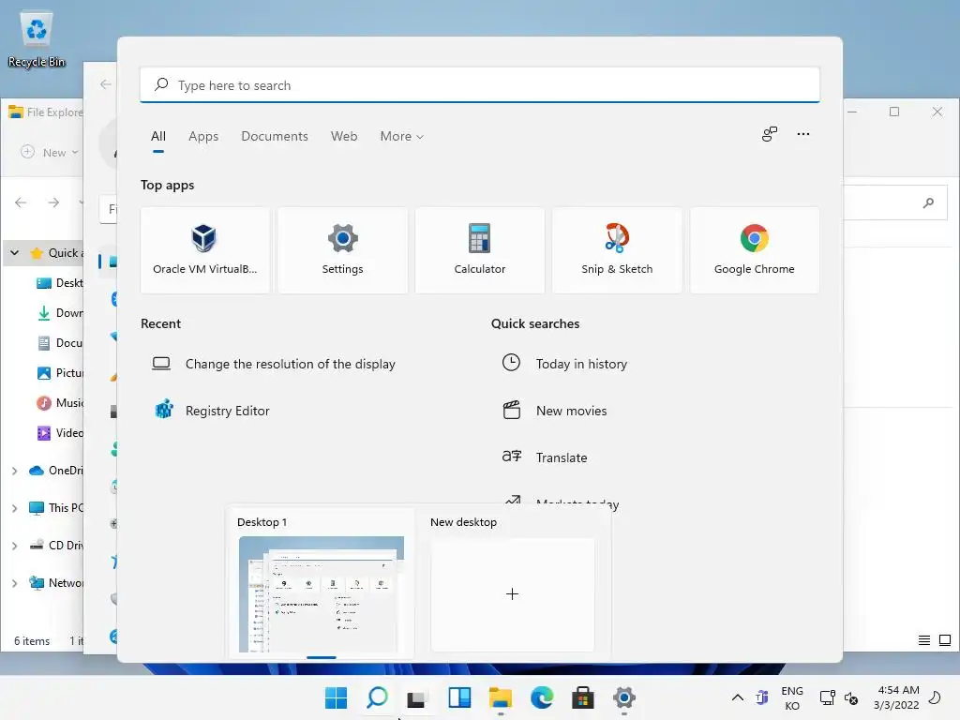The height and width of the screenshot is (720, 960).
Task: Search Today in history
Action: 564,364
